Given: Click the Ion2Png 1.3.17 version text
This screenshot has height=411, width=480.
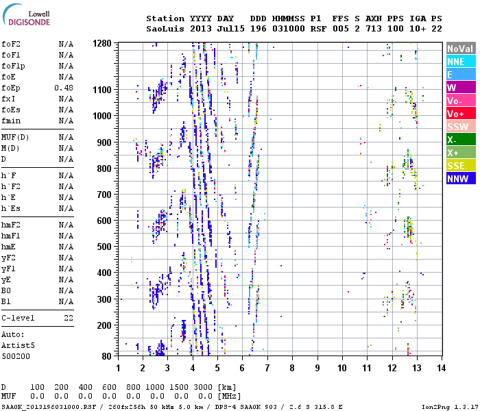Looking at the screenshot, I should click(x=450, y=407).
